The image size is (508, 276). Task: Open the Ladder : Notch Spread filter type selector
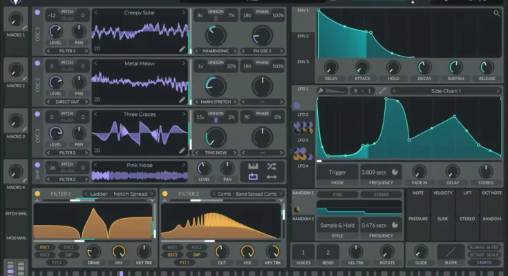[120, 194]
